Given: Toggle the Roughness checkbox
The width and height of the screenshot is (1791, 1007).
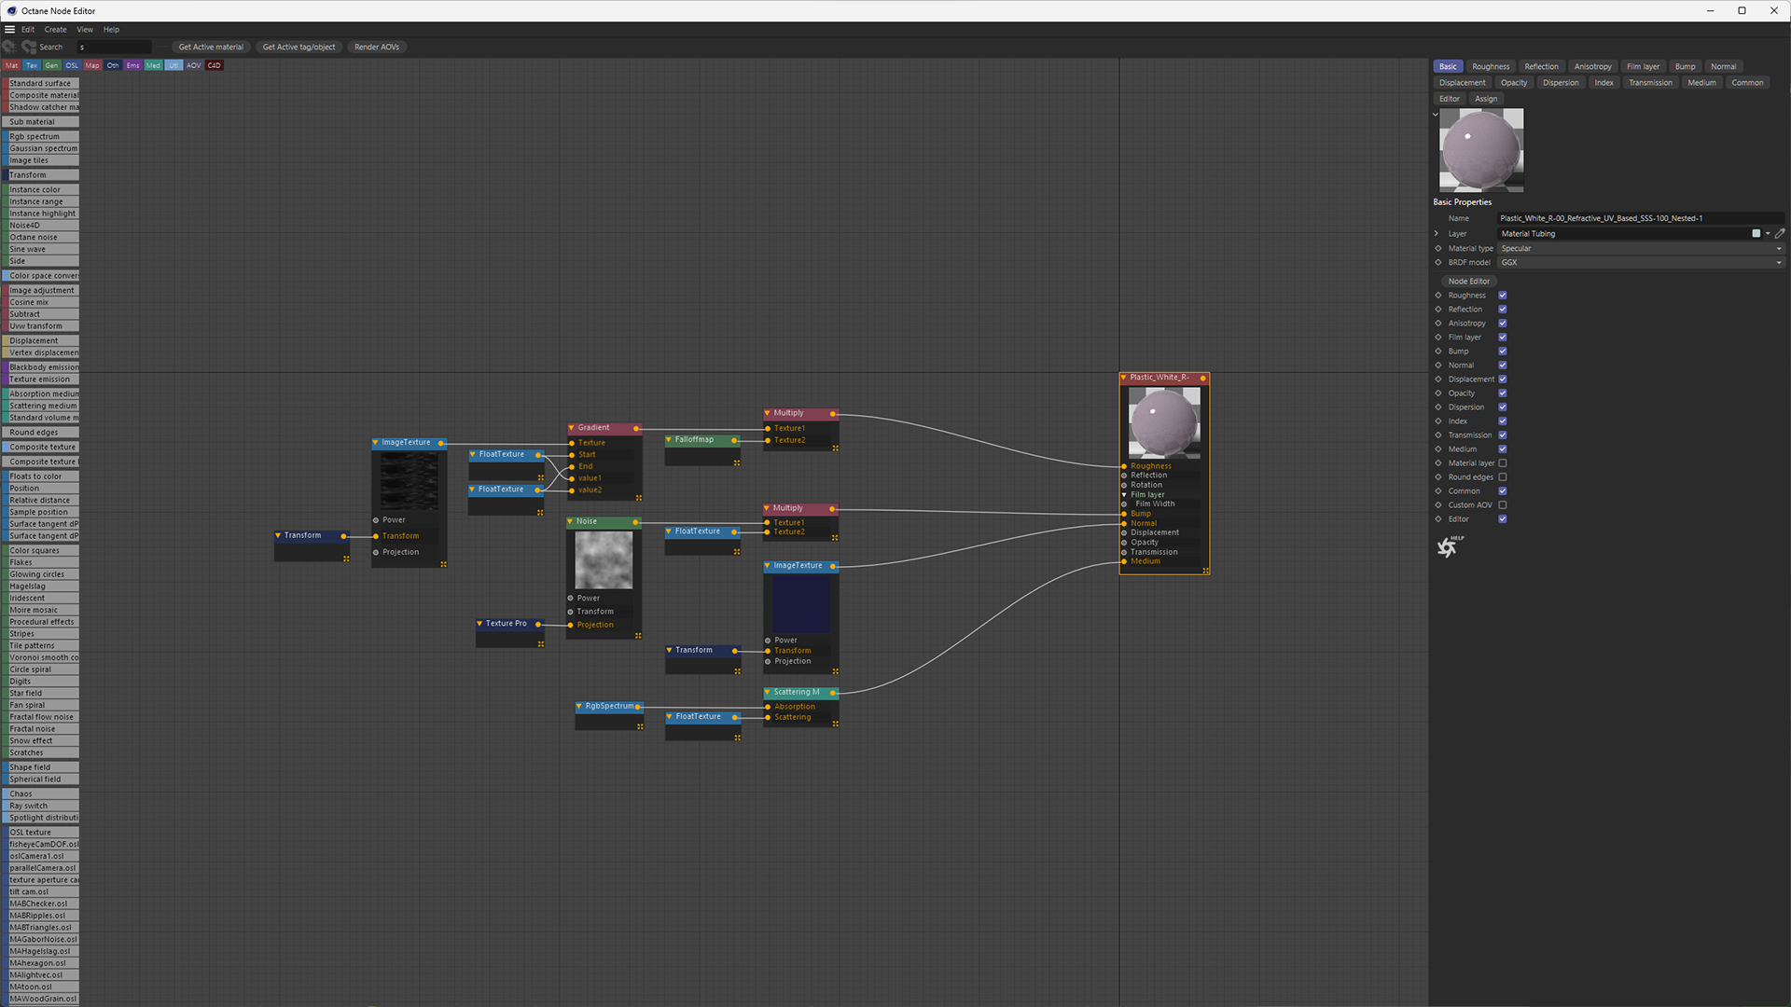Looking at the screenshot, I should 1503,296.
